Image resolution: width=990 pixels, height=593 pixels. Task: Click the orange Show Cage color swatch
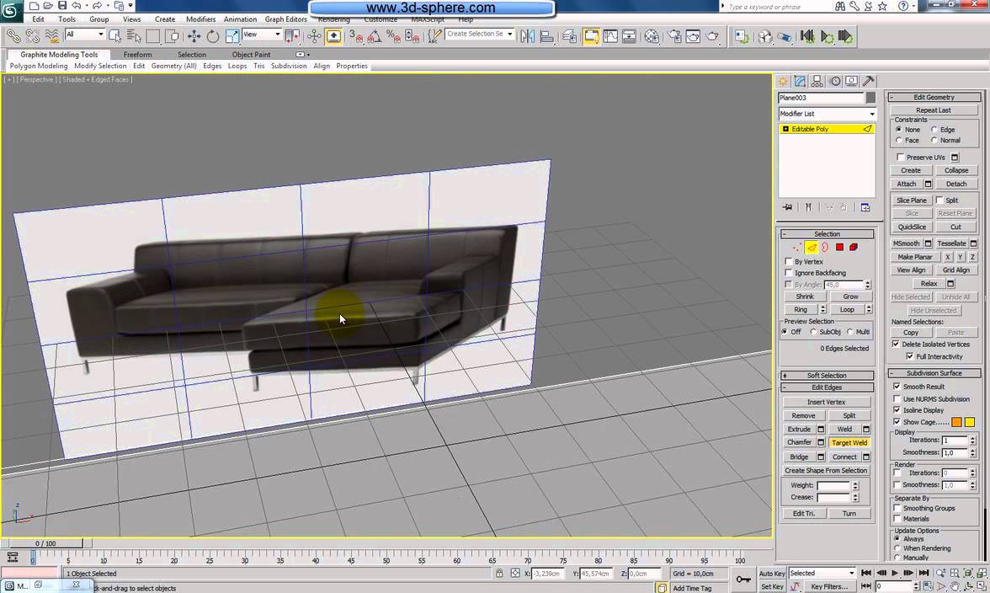tap(956, 422)
